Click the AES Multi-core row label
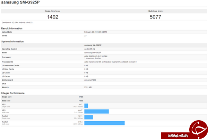Screen dimensions: 208x139 pyautogui.click(x=5, y=111)
